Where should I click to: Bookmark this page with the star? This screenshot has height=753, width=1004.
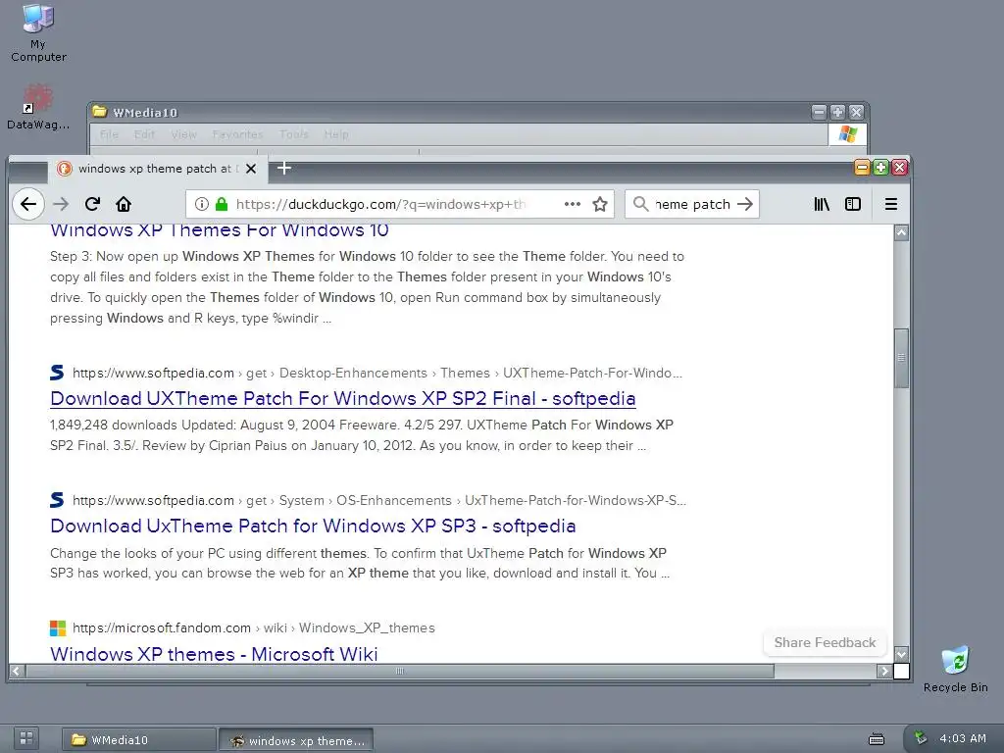click(600, 204)
